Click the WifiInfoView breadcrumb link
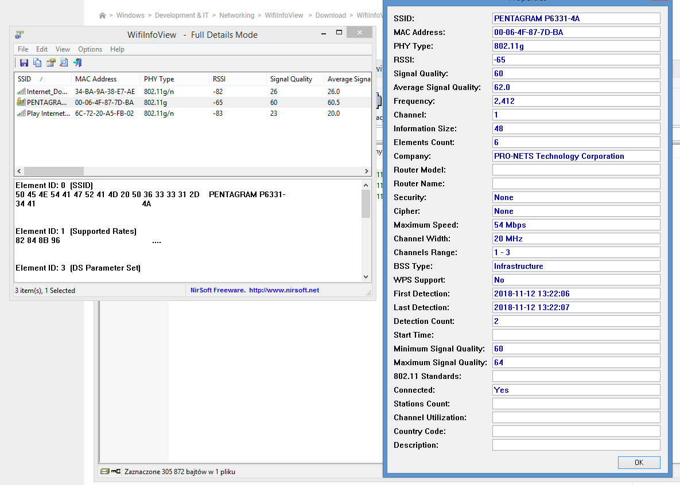 284,15
